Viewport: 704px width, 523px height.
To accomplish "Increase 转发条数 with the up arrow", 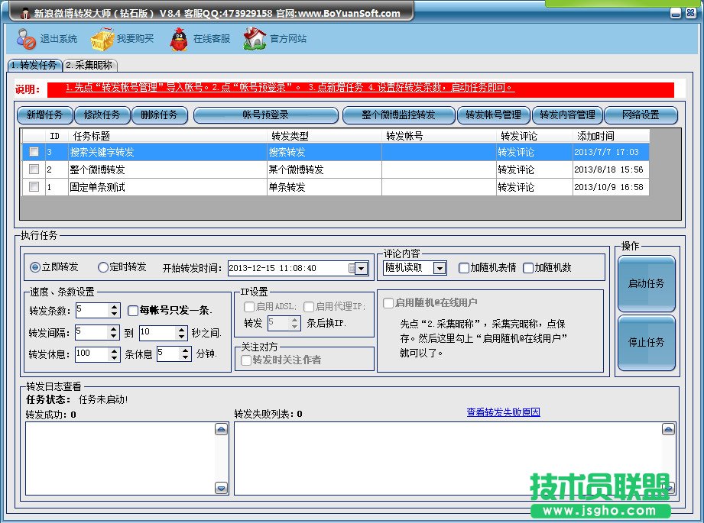I will [115, 306].
